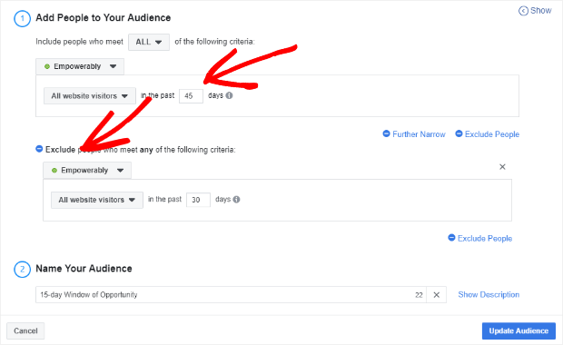Screen dimensions: 563x345
Task: Open the ALL criteria dropdown
Action: (x=149, y=42)
